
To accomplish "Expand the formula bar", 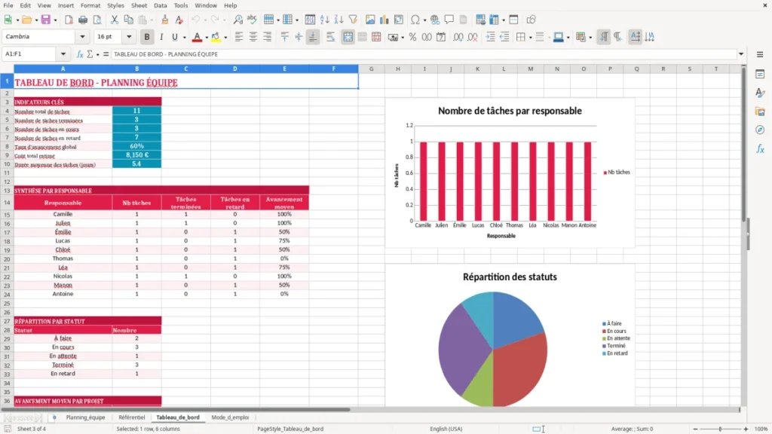I will [x=741, y=54].
